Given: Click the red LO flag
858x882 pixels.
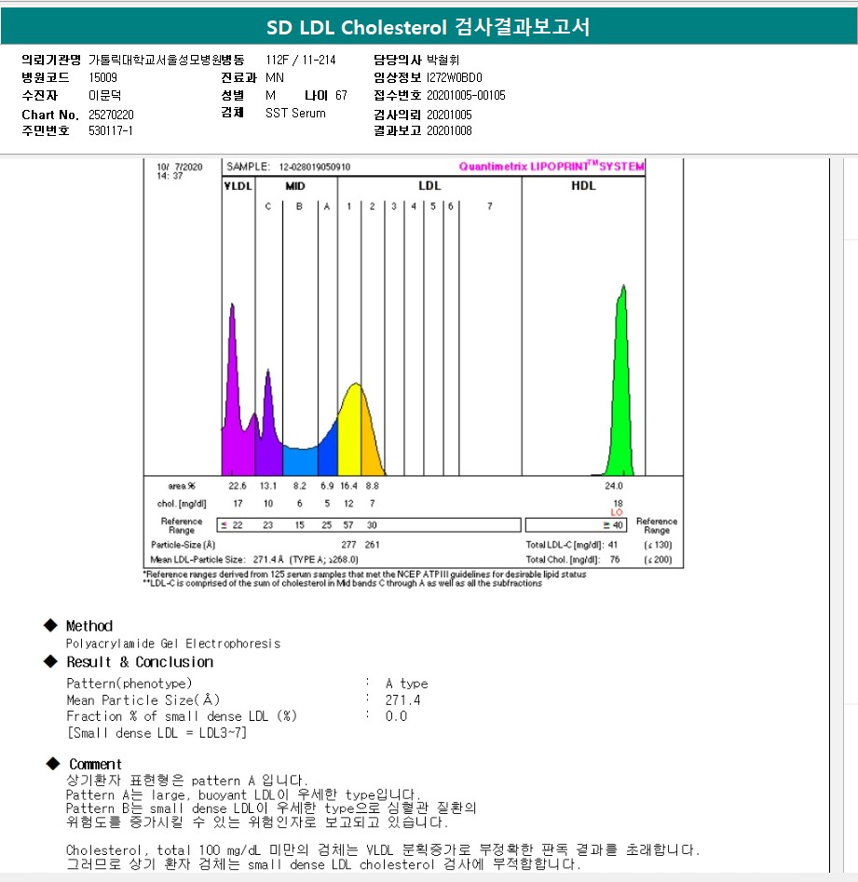Looking at the screenshot, I should 617,512.
